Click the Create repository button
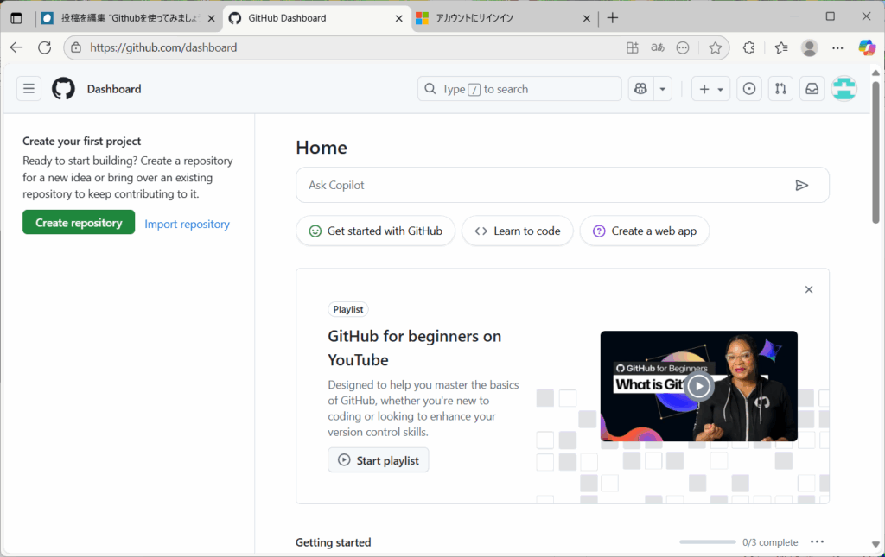Screen dimensions: 885x557 pos(79,223)
